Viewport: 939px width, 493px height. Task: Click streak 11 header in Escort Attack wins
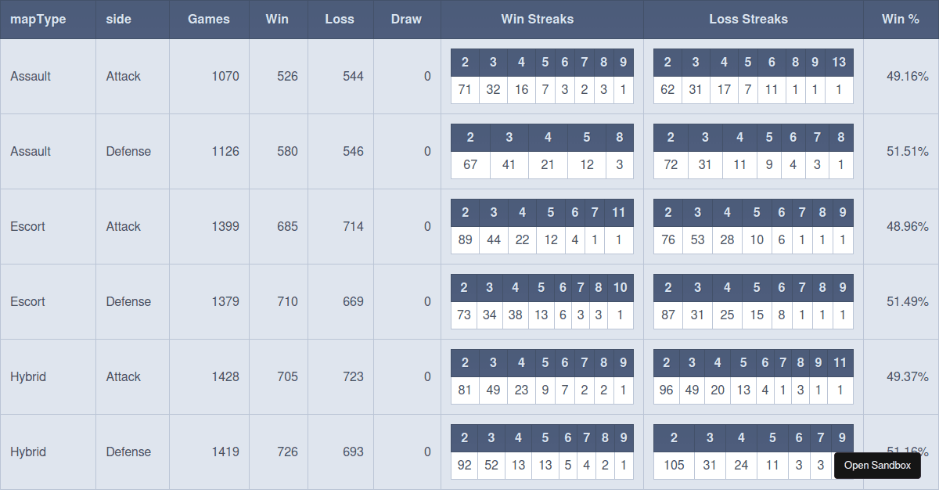coord(618,213)
